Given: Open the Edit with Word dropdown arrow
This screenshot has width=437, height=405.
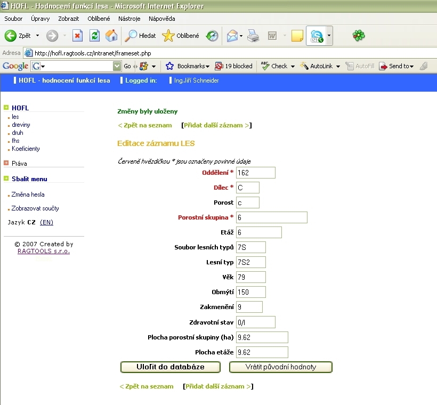Looking at the screenshot, I should (x=284, y=36).
